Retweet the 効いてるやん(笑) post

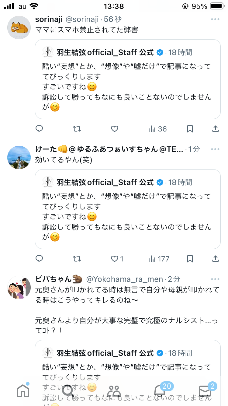tap(77, 259)
